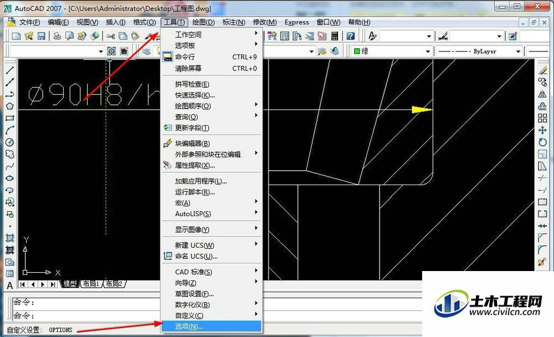This screenshot has height=337, width=554.
Task: Open the Express menu
Action: click(297, 22)
